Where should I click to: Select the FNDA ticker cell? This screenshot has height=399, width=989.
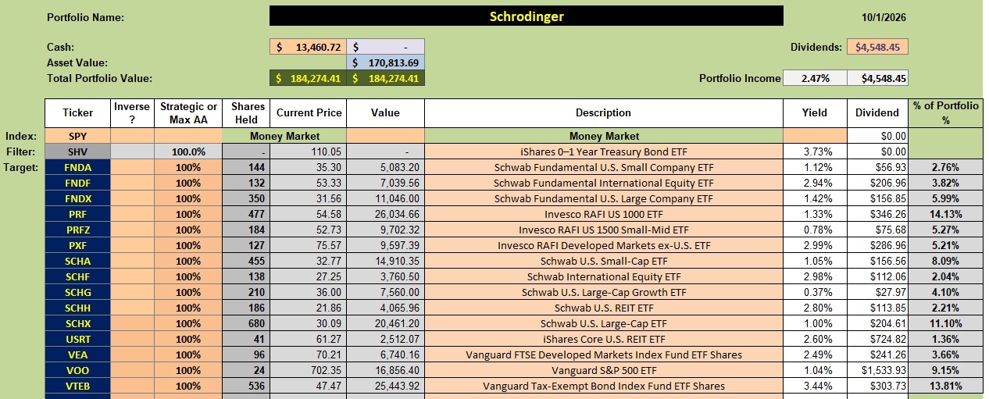coord(77,167)
